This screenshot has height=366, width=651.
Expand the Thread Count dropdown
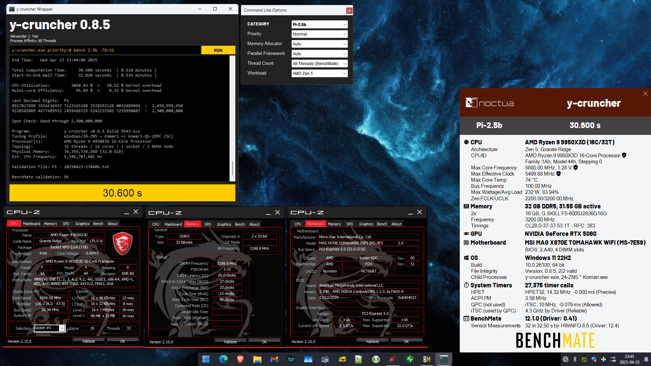tap(319, 64)
